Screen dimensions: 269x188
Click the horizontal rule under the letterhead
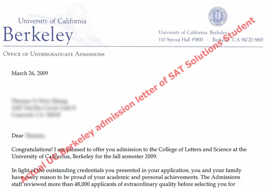pos(134,47)
